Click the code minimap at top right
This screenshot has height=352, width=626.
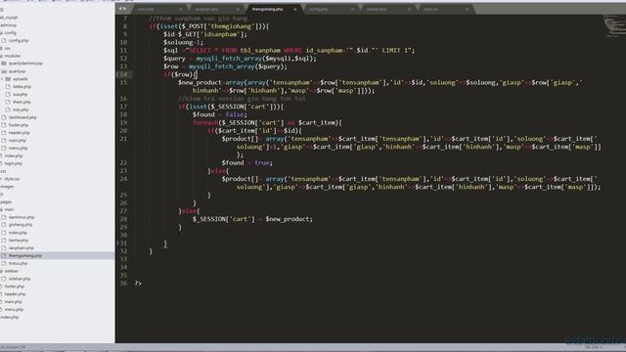pos(614,26)
